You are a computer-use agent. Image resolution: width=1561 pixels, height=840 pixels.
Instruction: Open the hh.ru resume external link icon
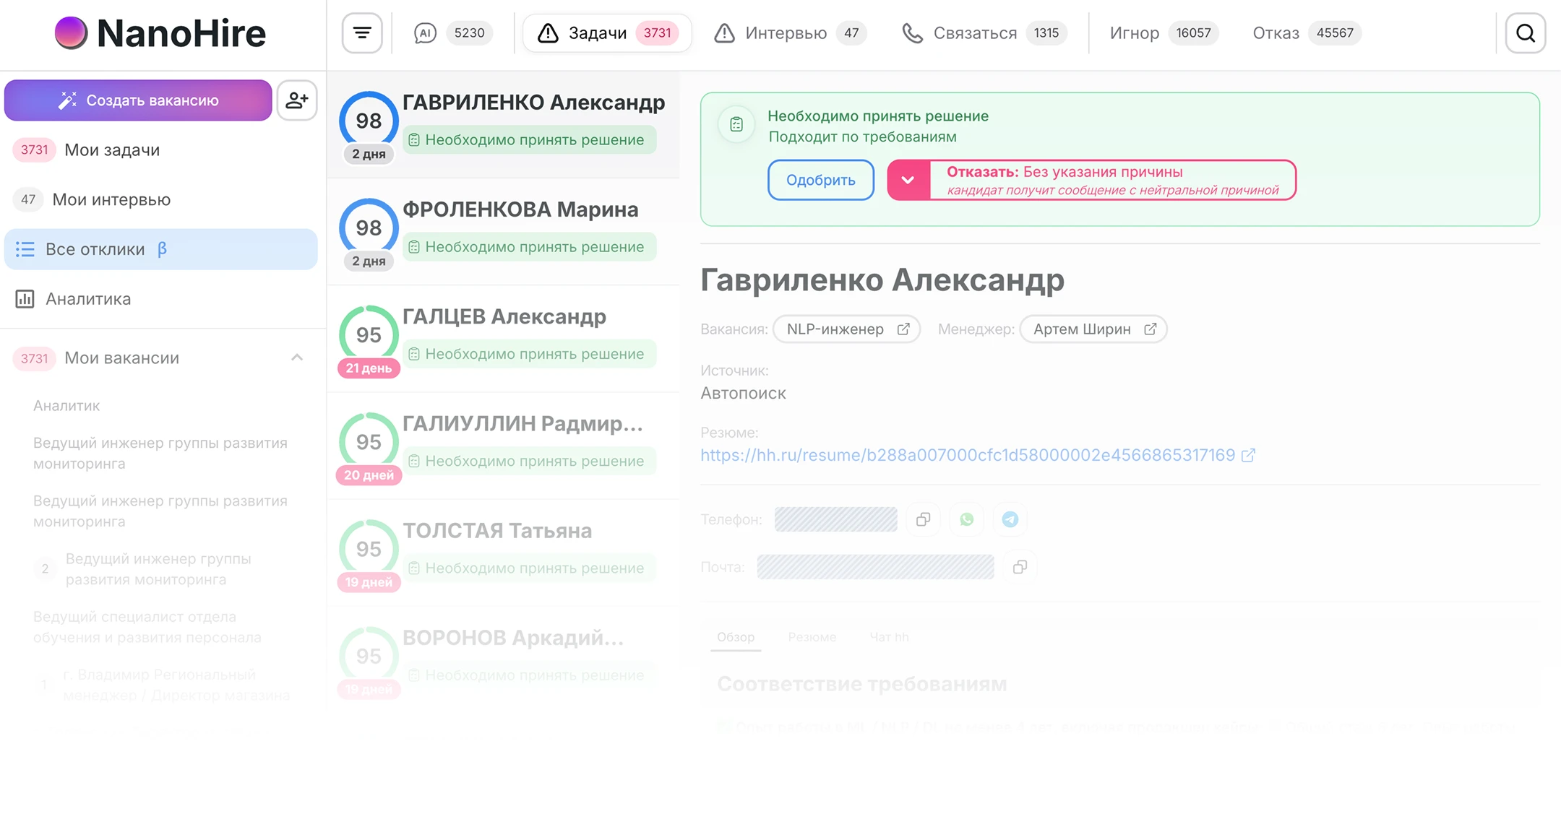(x=1248, y=455)
